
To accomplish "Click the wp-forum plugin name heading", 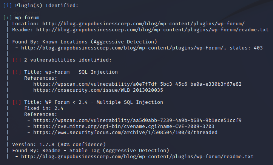I will 27,17.
